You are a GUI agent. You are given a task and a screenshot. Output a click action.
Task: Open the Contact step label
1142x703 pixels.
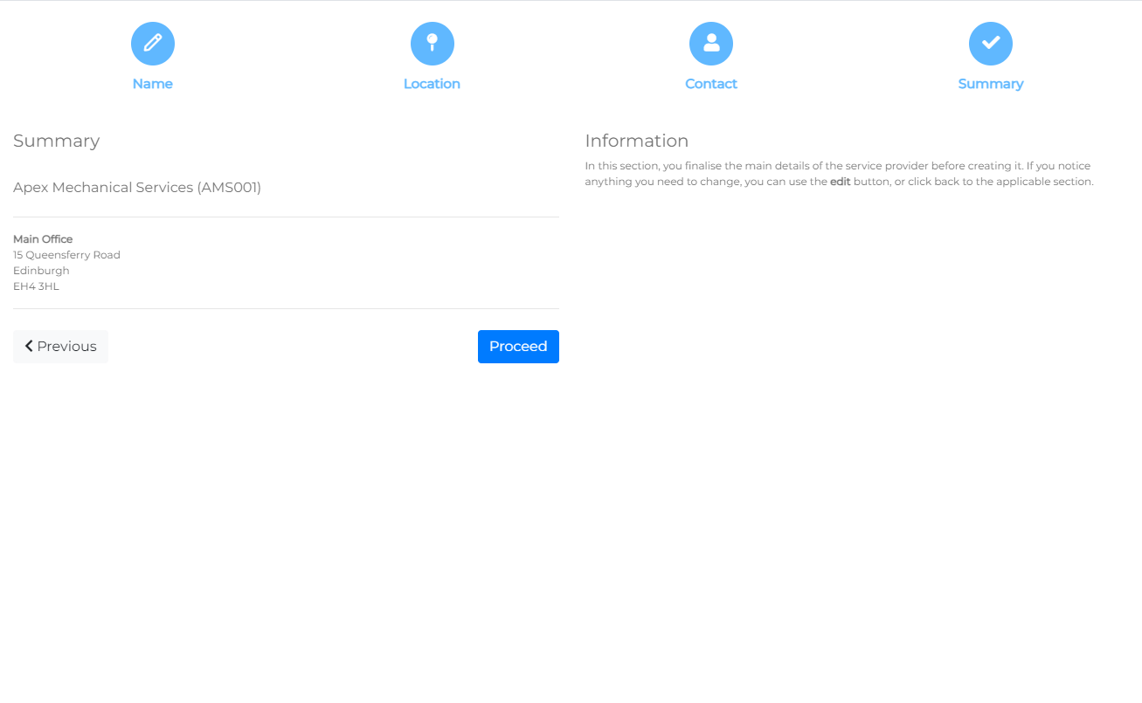tap(711, 84)
